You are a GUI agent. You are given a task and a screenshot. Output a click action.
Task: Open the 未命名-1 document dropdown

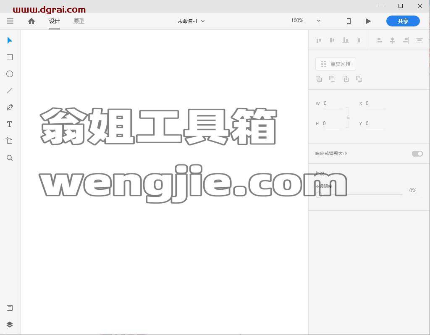click(x=191, y=21)
